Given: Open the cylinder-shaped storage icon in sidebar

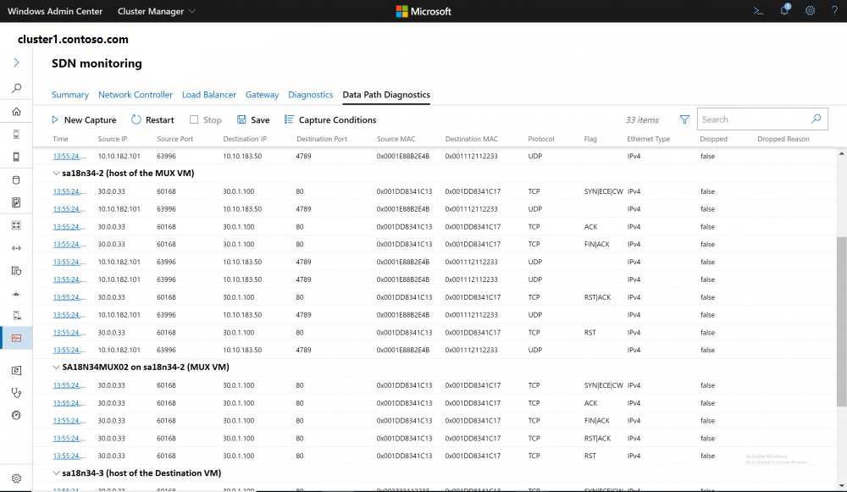Looking at the screenshot, I should [x=16, y=180].
